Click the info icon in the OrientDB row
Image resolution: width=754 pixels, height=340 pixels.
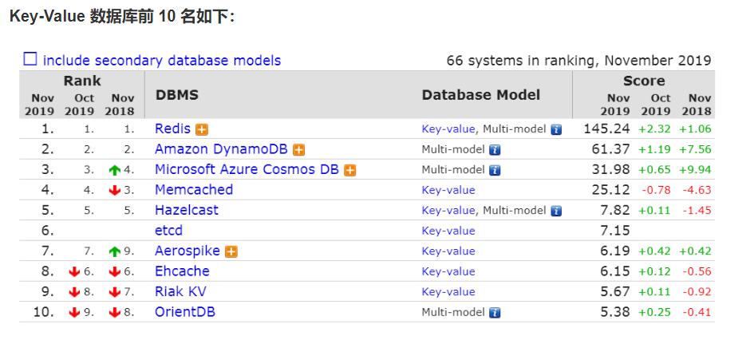point(495,313)
